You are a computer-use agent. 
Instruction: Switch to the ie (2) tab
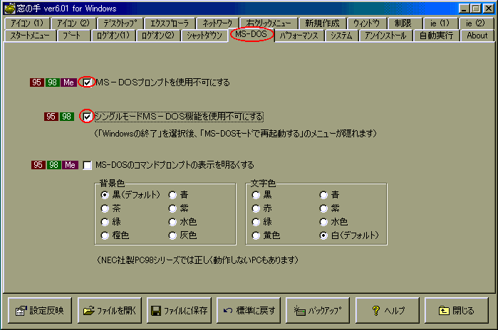point(476,23)
